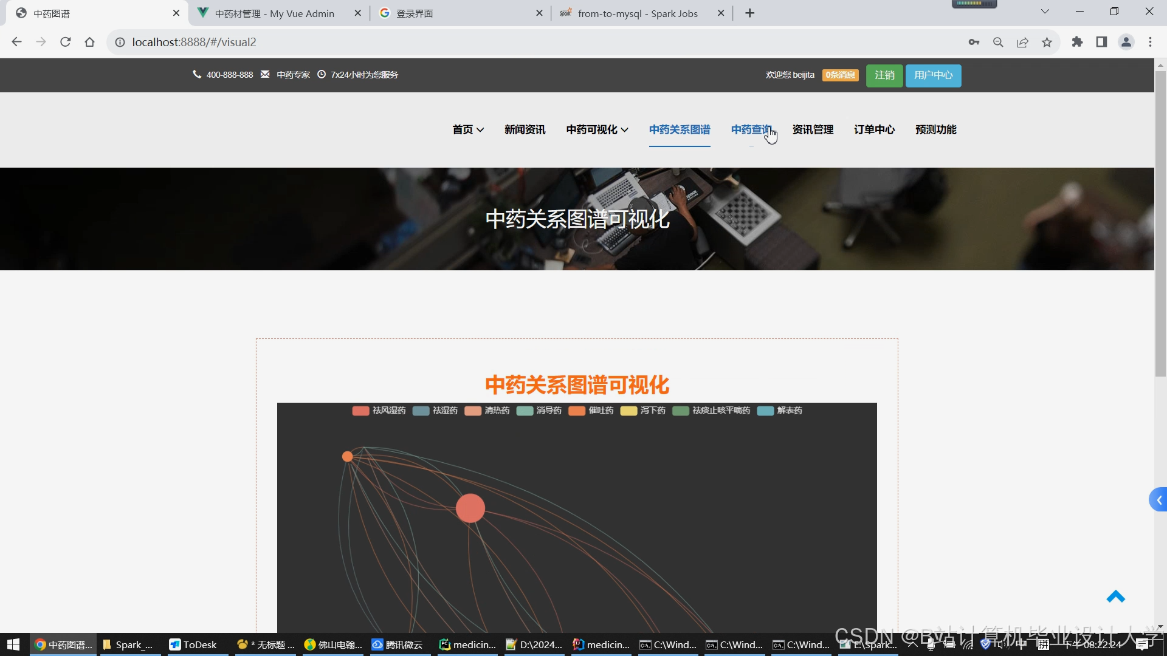The height and width of the screenshot is (656, 1167).
Task: Expand the 首页 dropdown menu
Action: click(468, 129)
